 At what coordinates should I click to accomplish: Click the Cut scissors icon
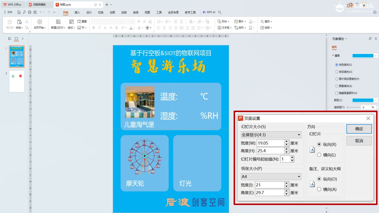click(x=27, y=22)
